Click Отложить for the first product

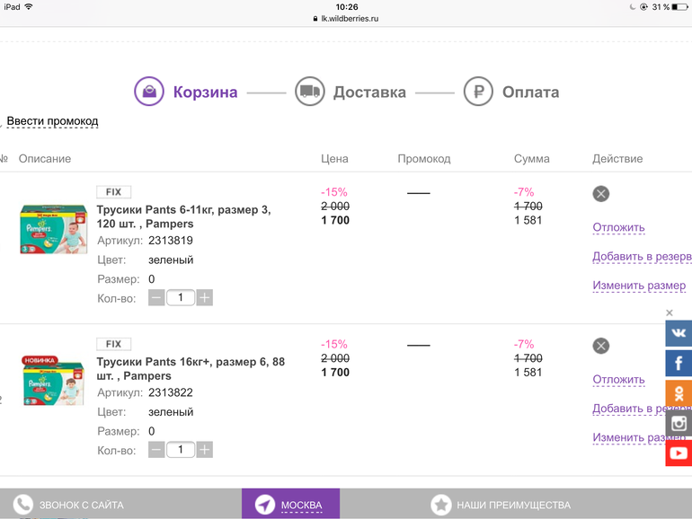618,227
